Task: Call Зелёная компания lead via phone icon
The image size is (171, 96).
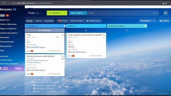Action: click(x=63, y=56)
